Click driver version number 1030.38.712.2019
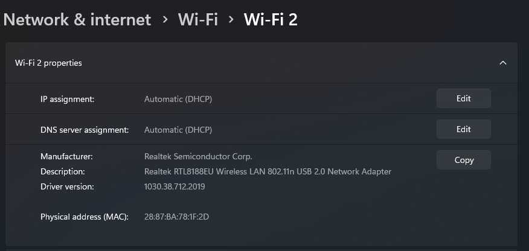 pos(175,186)
